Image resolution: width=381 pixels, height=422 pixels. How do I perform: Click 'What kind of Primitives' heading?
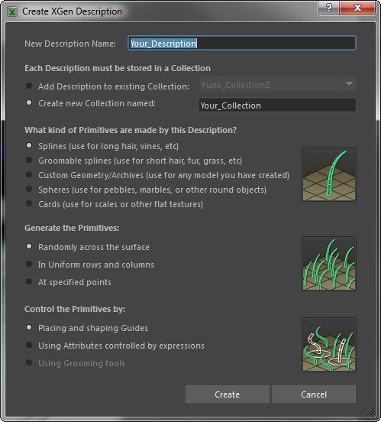pyautogui.click(x=131, y=130)
